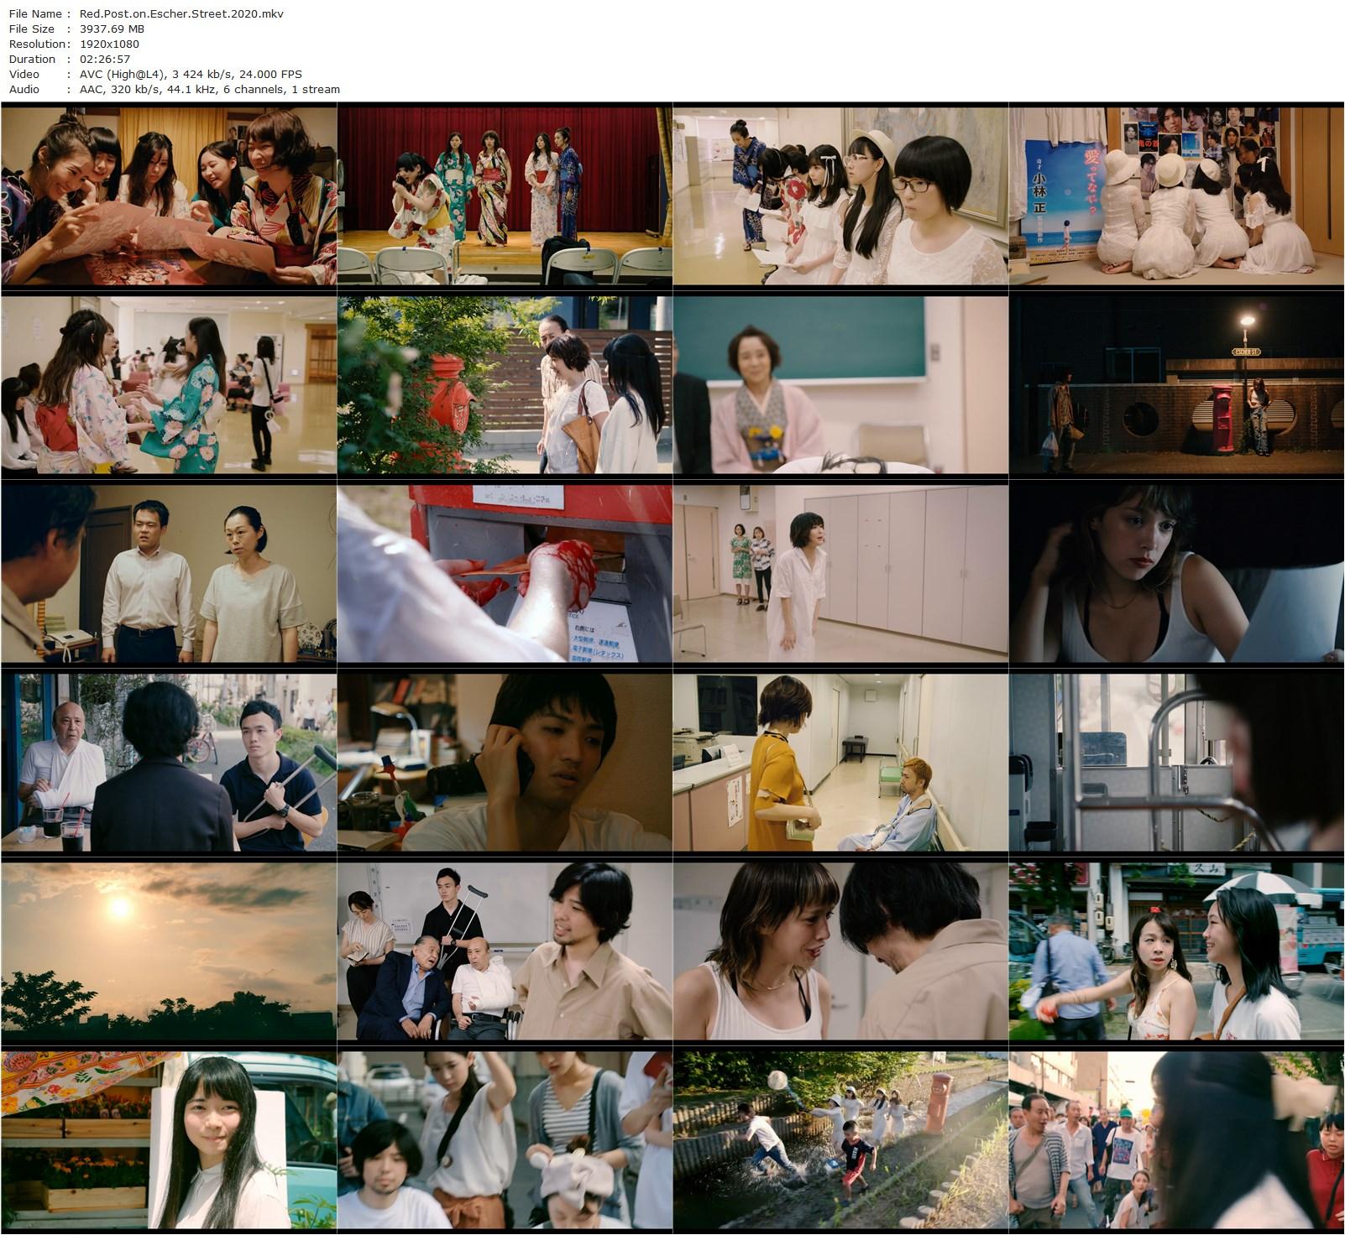The width and height of the screenshot is (1345, 1235).
Task: Open thumbnail of stage with red curtain
Action: 505,195
